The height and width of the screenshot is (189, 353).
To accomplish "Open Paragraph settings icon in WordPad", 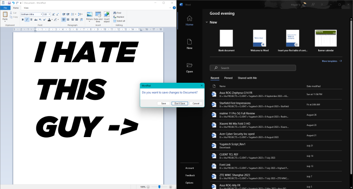I will coord(81,20).
